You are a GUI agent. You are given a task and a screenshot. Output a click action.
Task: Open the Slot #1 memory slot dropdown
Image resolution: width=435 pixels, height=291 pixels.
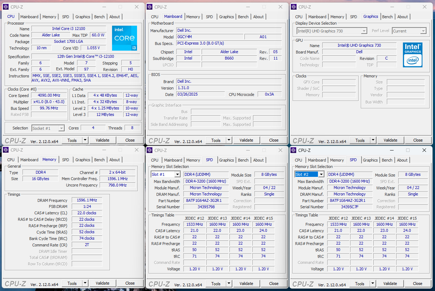(177, 174)
